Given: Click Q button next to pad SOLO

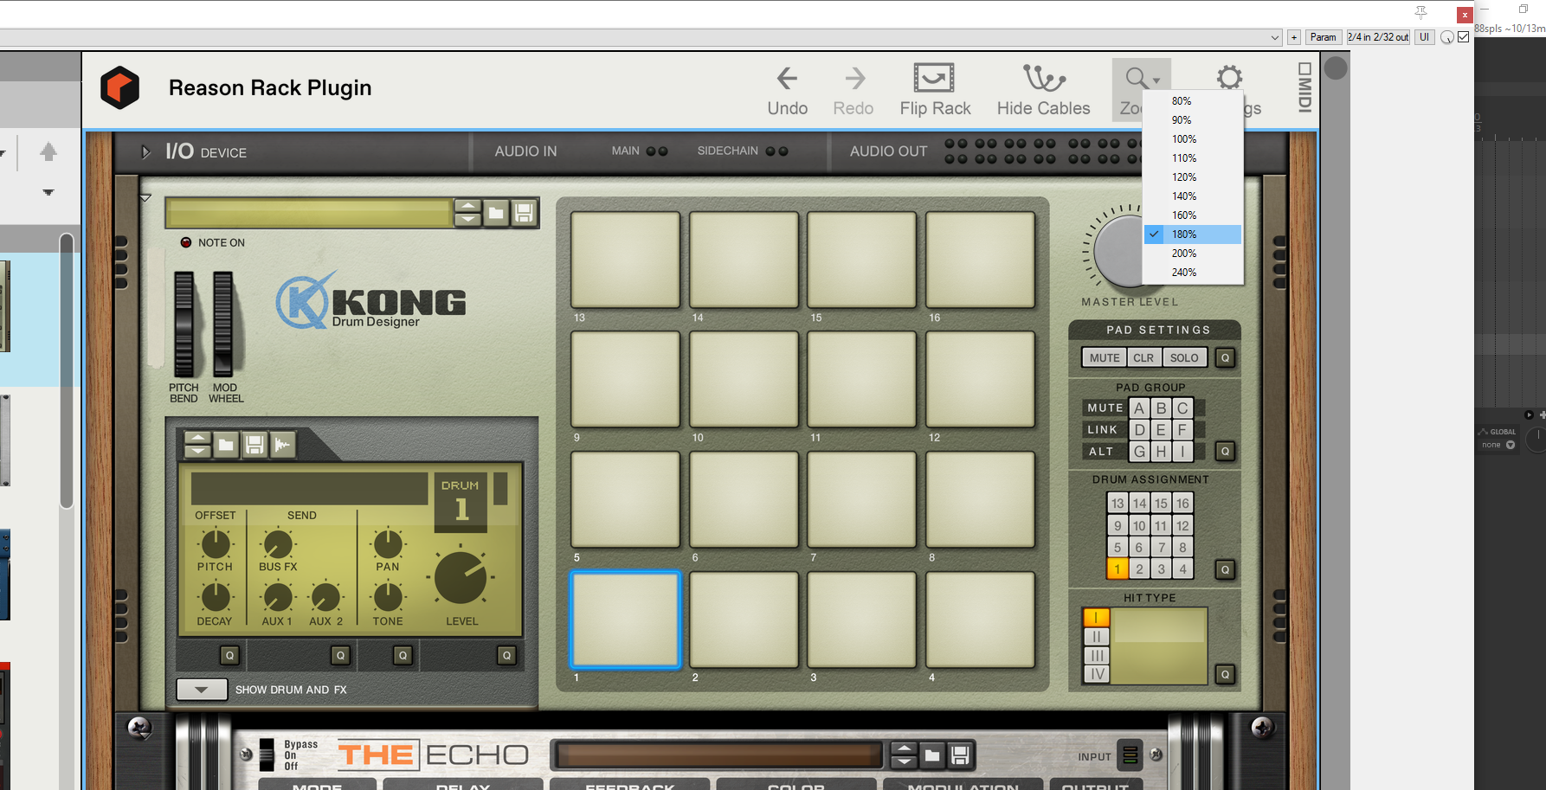Looking at the screenshot, I should [1225, 357].
